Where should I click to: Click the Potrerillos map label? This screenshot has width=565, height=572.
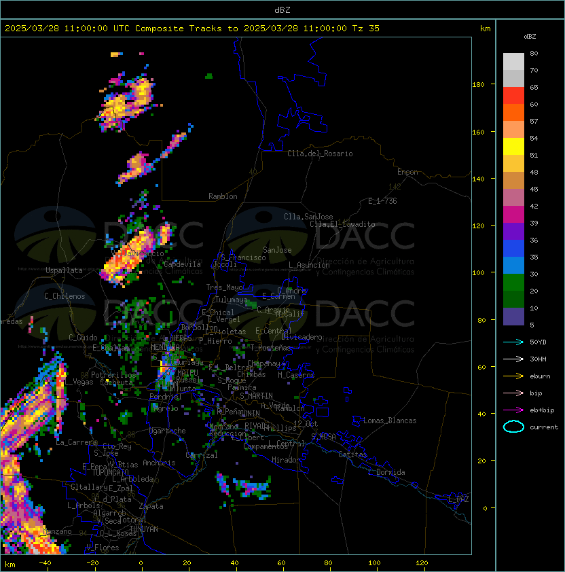click(113, 375)
